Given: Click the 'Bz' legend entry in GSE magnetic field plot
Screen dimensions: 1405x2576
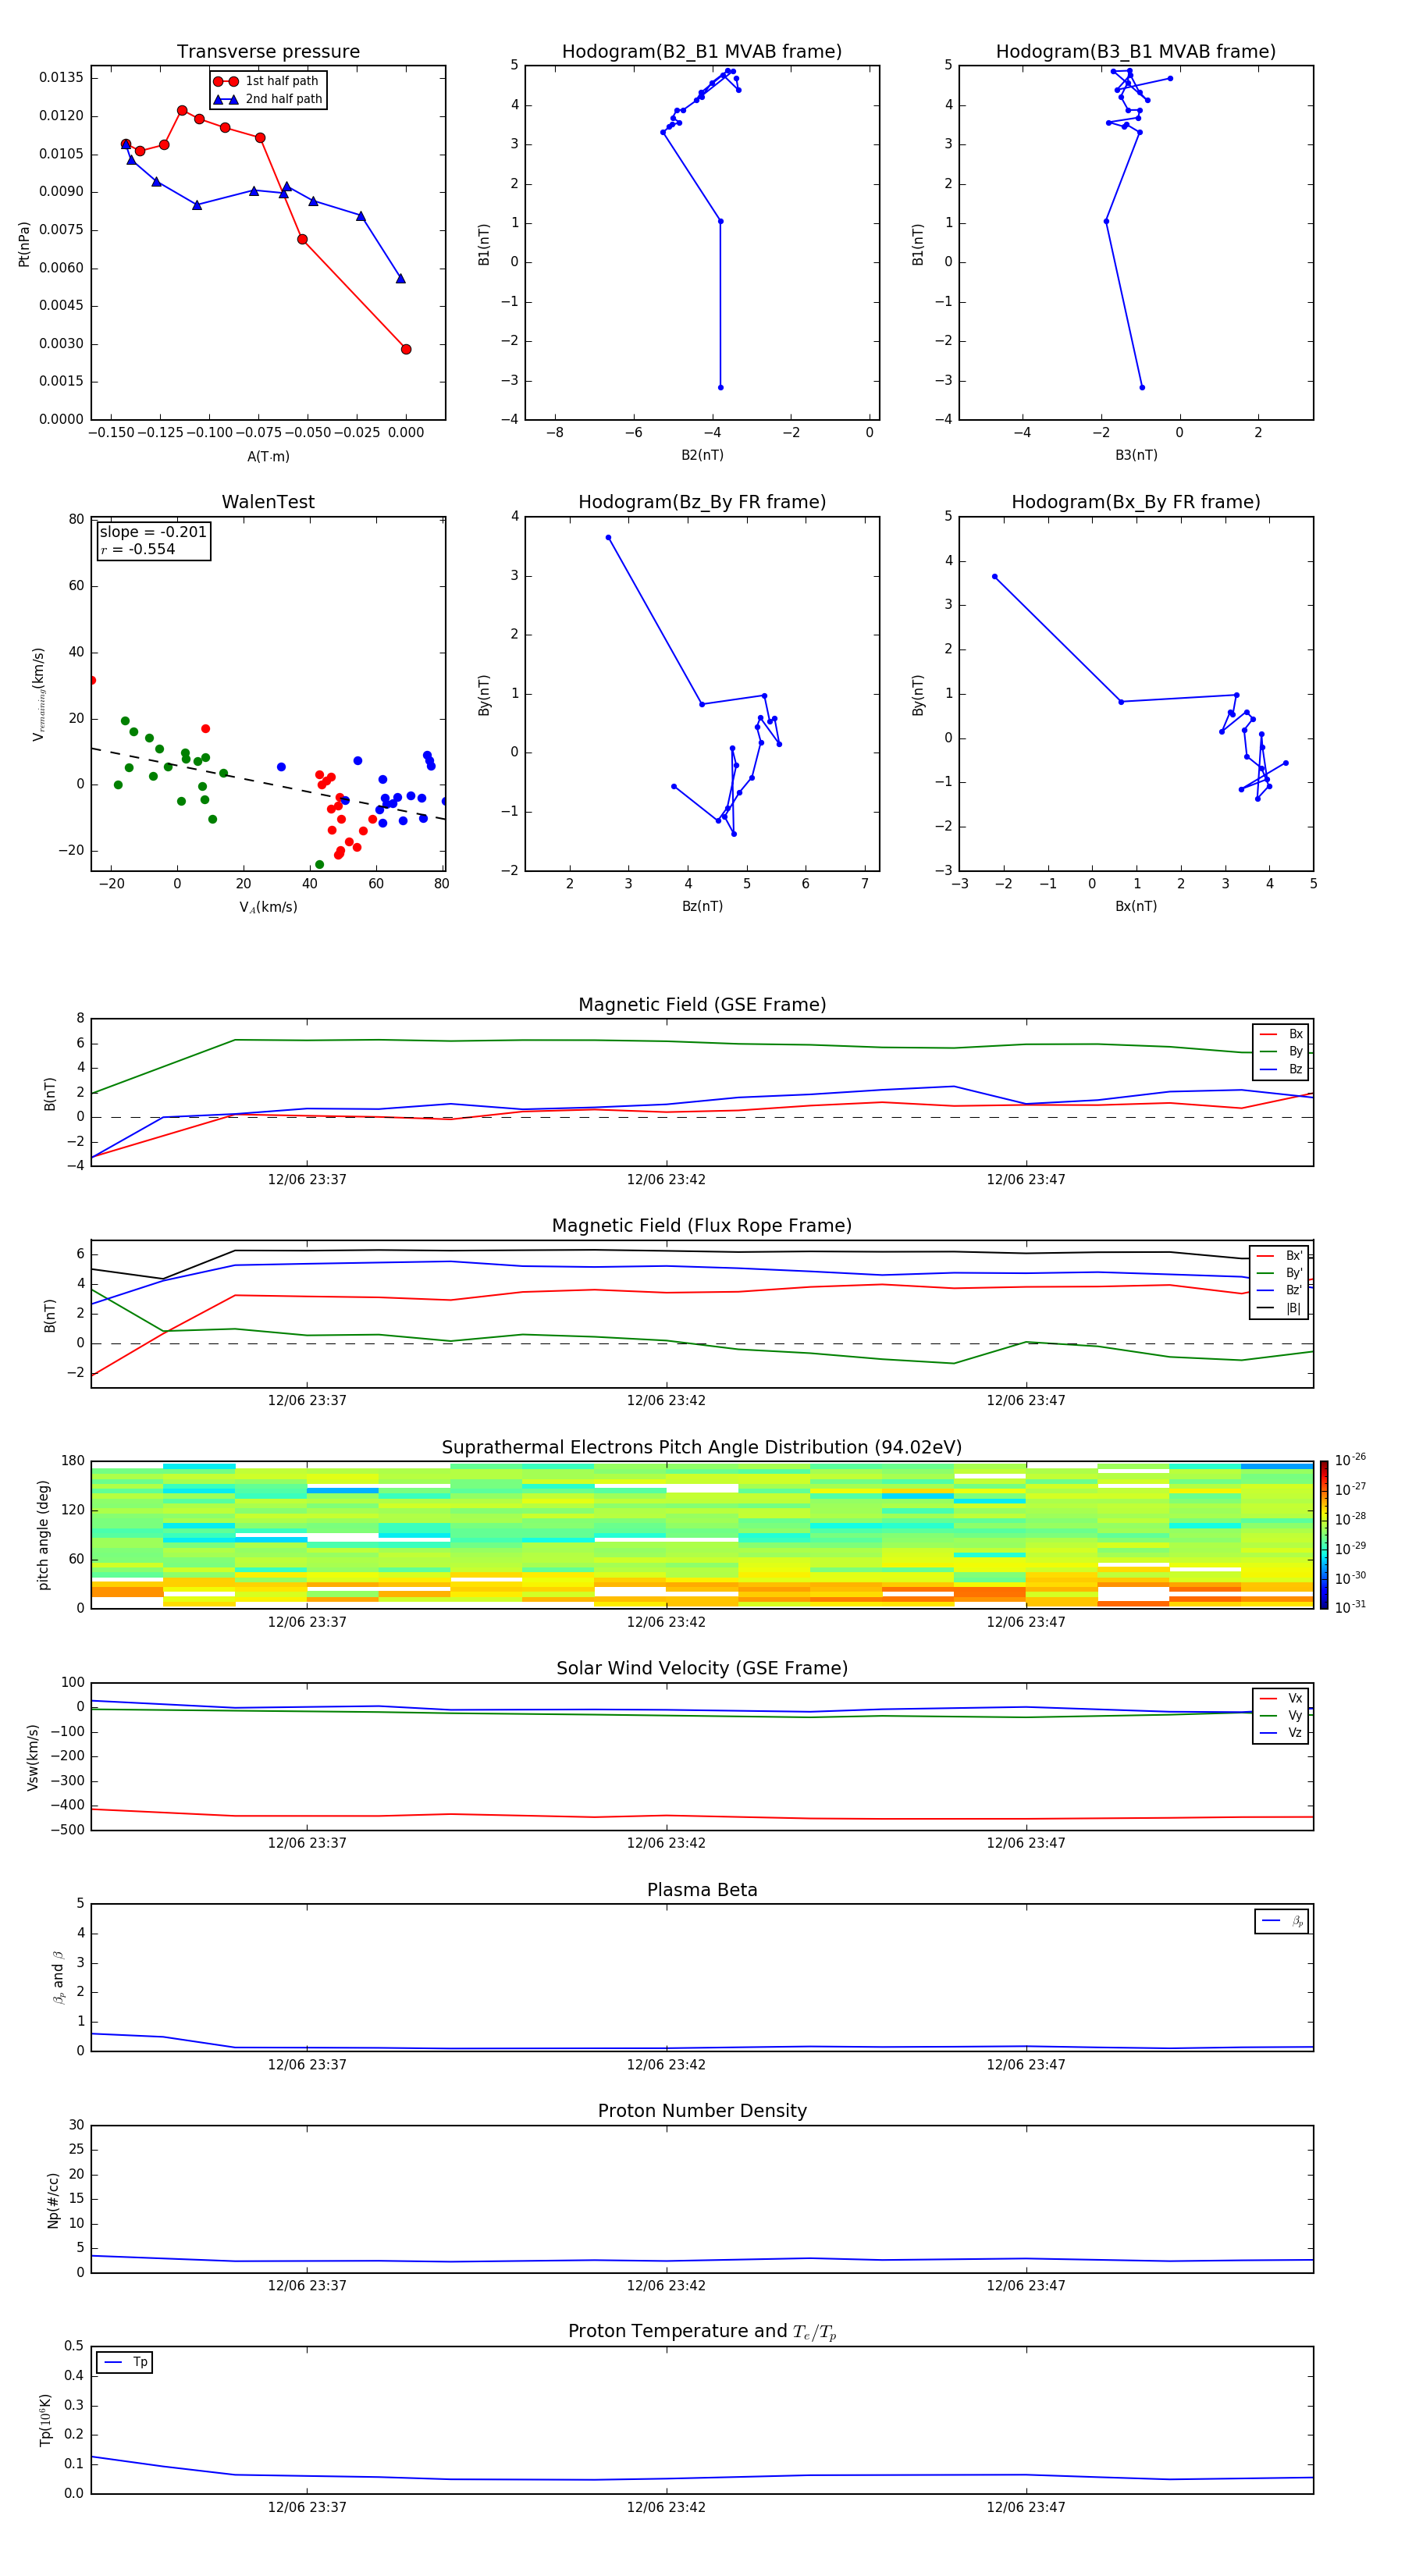Looking at the screenshot, I should coord(1282,1069).
